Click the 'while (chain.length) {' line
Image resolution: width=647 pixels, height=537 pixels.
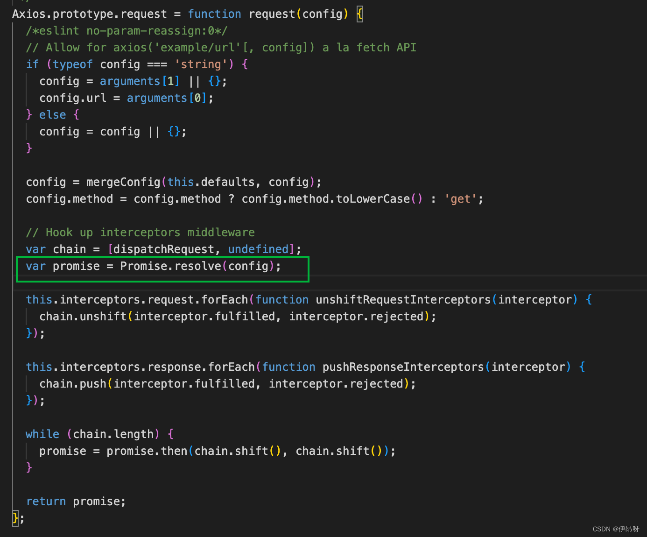tap(100, 434)
